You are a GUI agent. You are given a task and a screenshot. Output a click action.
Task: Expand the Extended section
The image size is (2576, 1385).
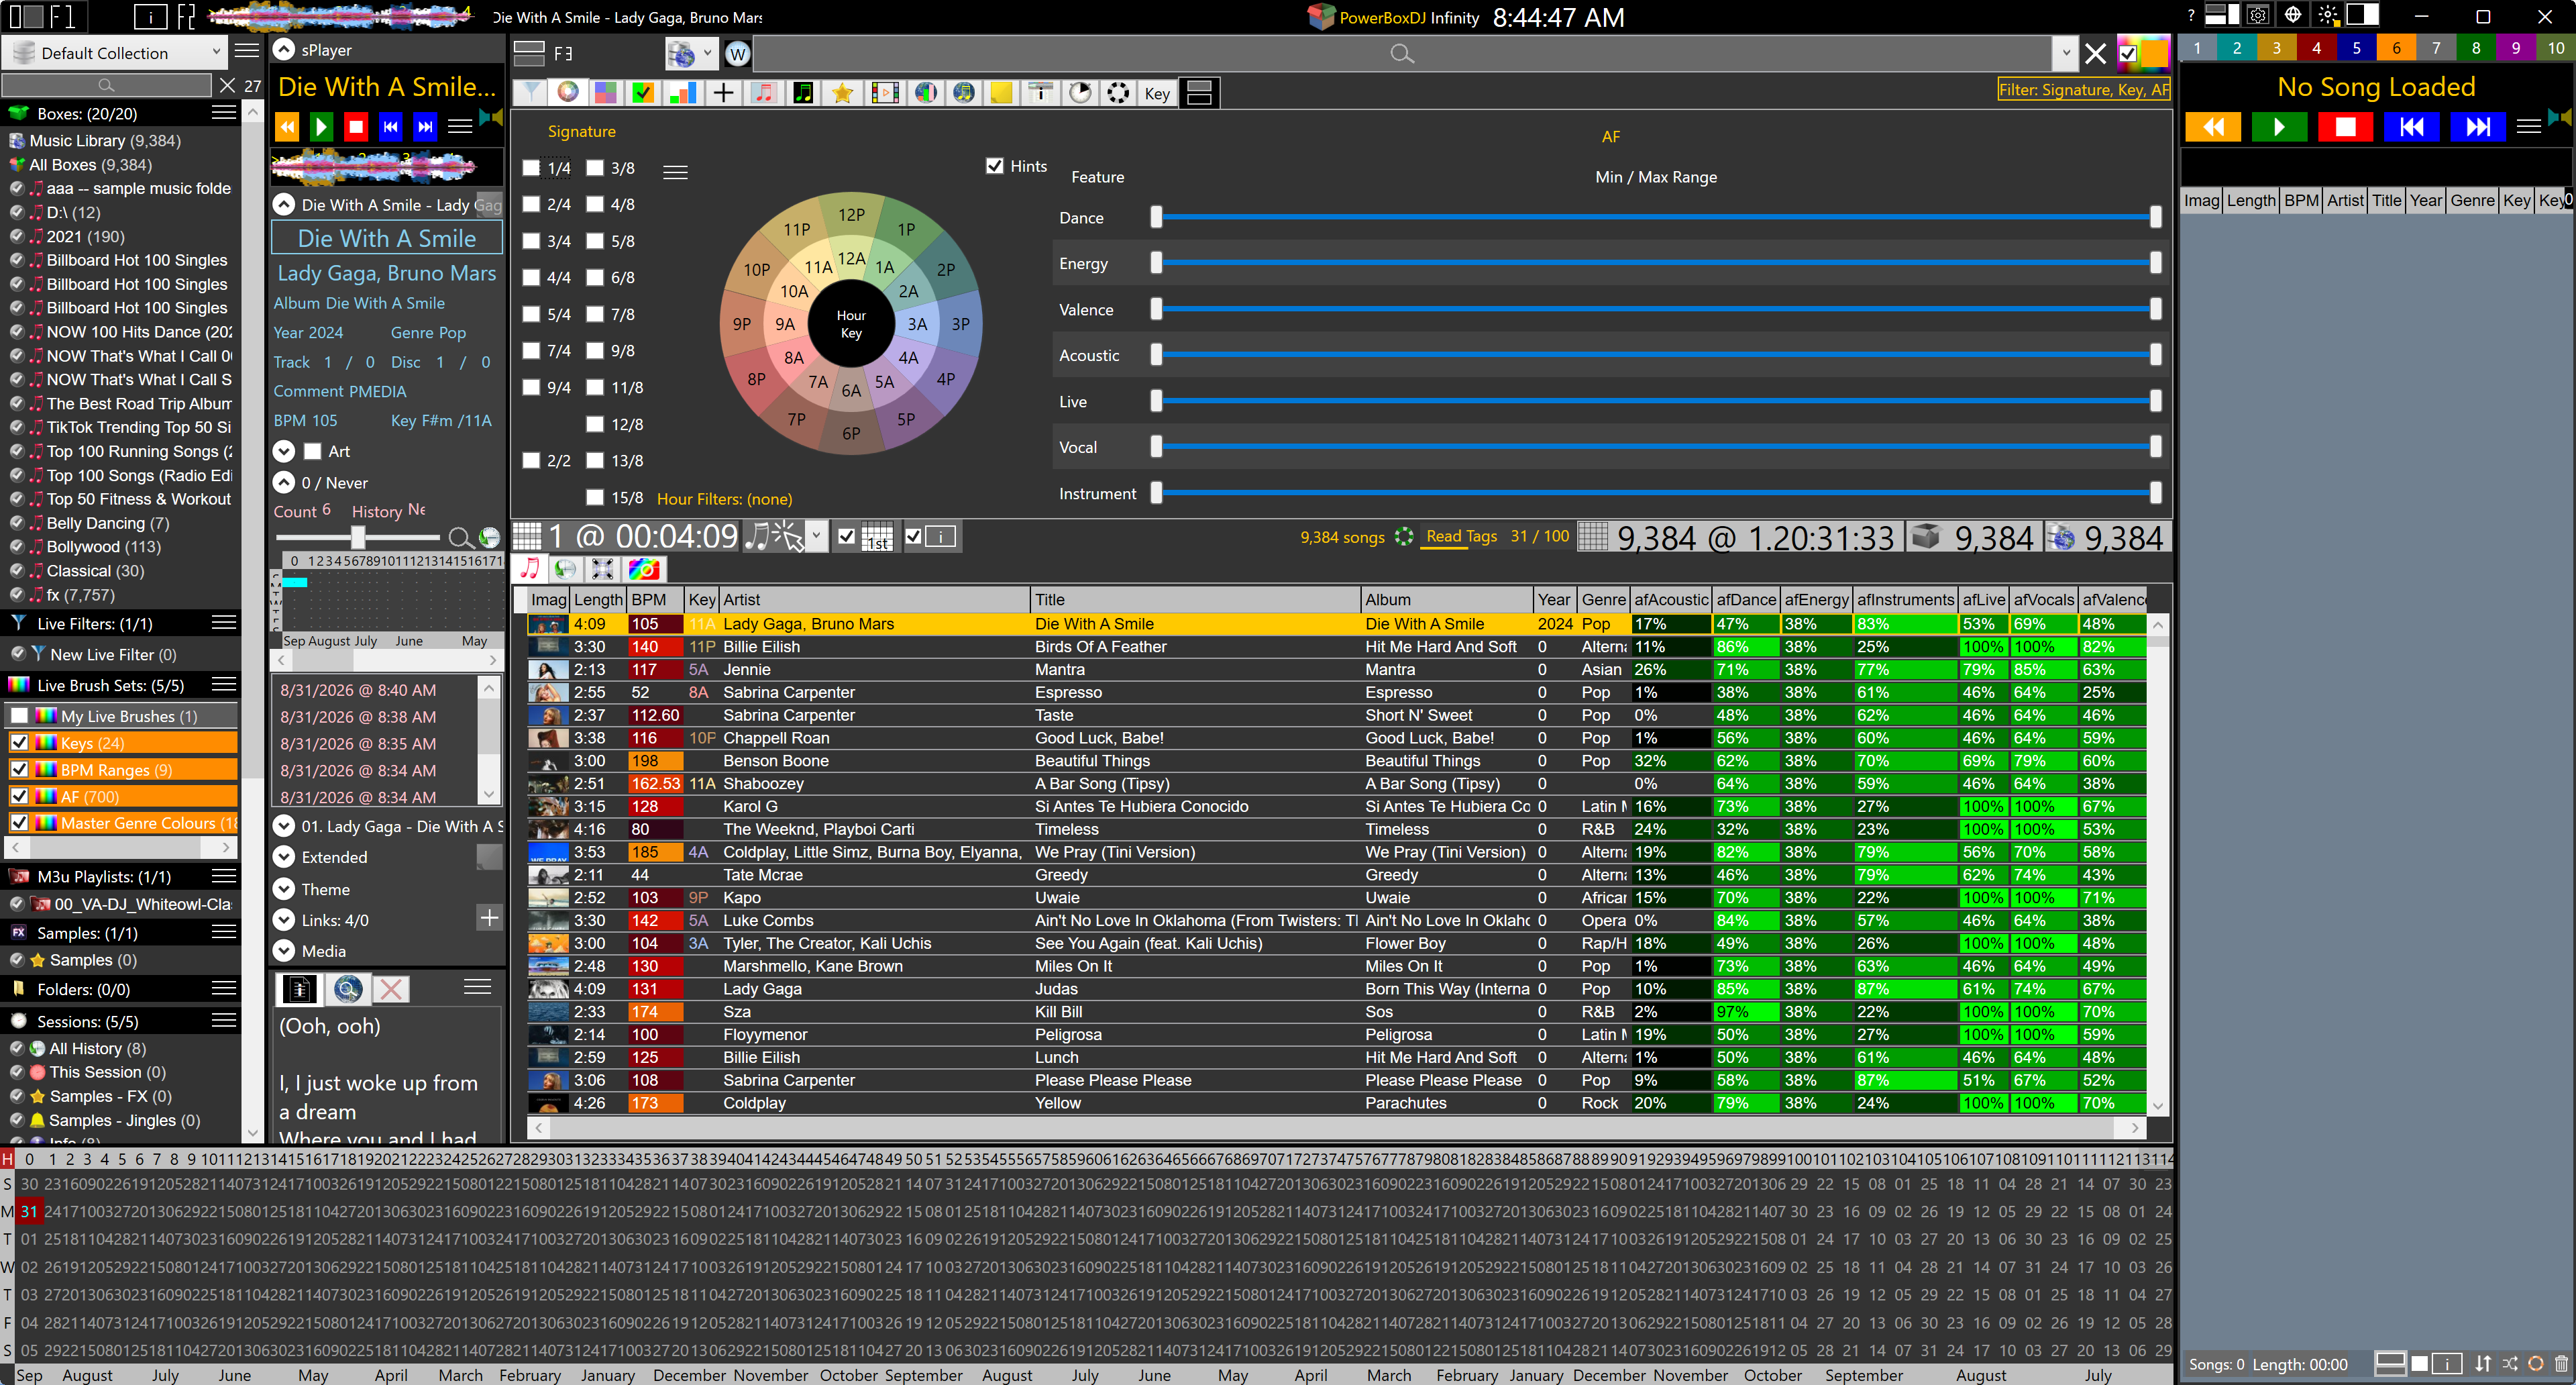[285, 857]
